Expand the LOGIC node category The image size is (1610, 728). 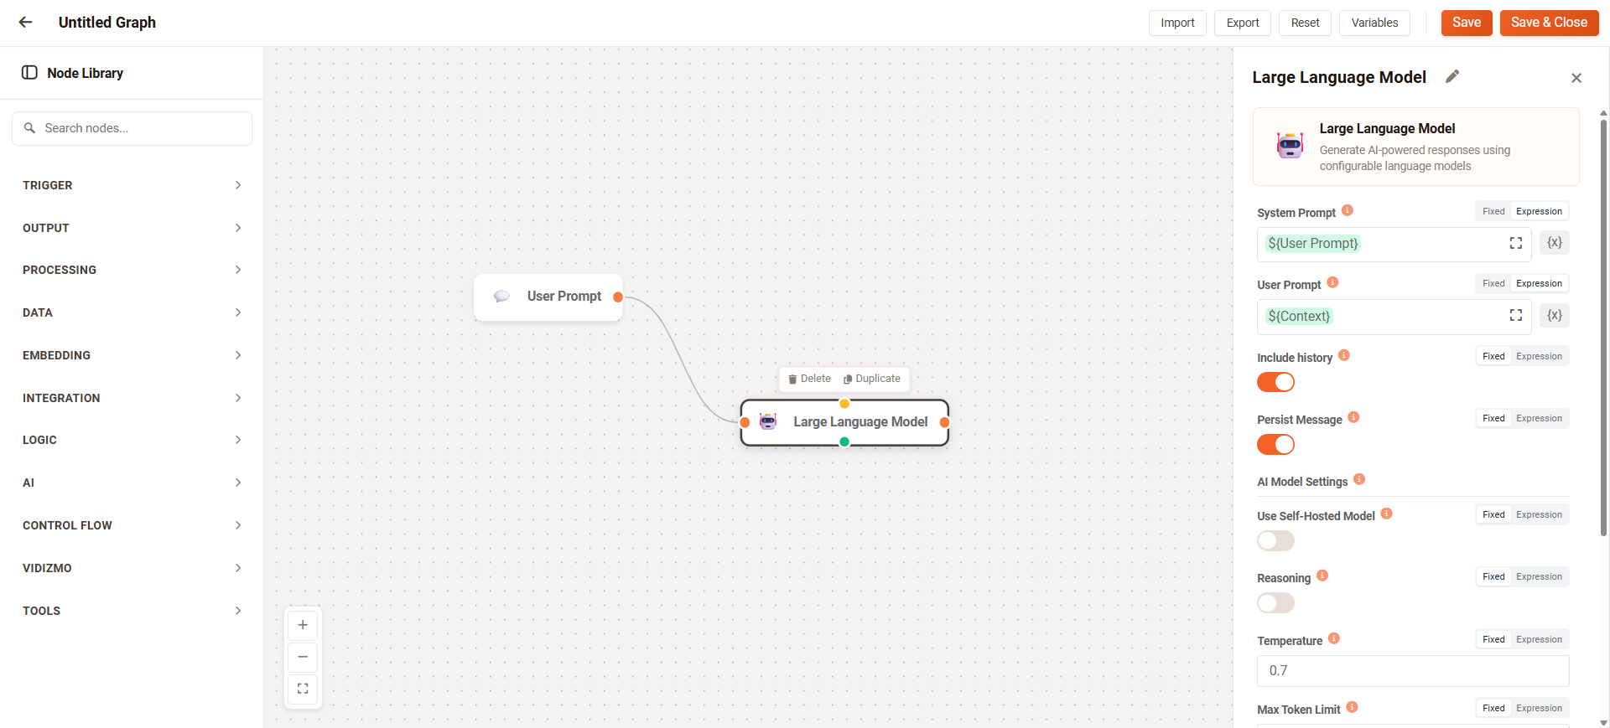(x=132, y=440)
